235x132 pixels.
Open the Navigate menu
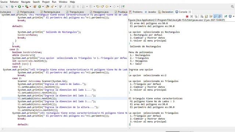tap(26, 2)
